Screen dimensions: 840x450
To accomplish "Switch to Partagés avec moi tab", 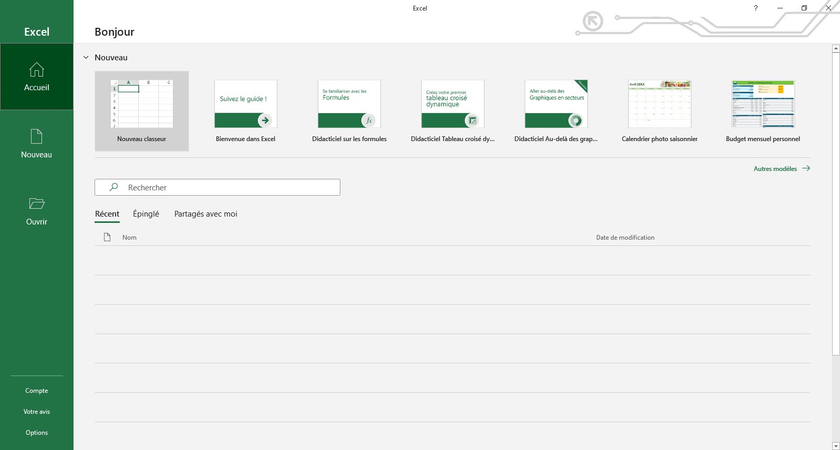I will [x=206, y=214].
